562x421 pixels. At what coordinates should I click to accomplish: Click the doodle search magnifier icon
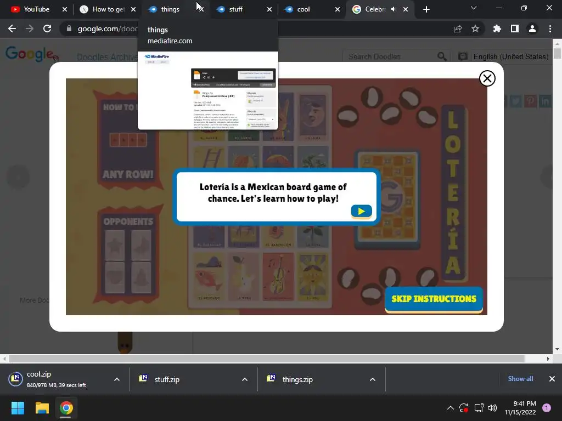(442, 56)
